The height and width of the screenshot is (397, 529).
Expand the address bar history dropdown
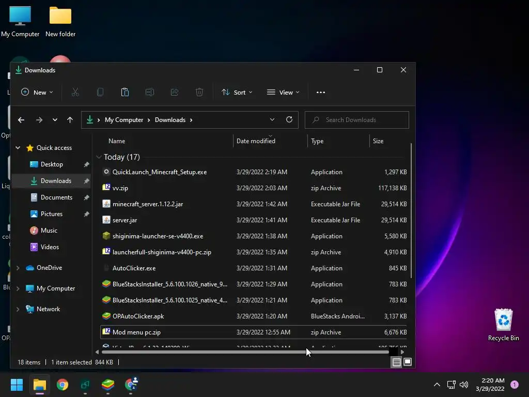click(x=272, y=119)
